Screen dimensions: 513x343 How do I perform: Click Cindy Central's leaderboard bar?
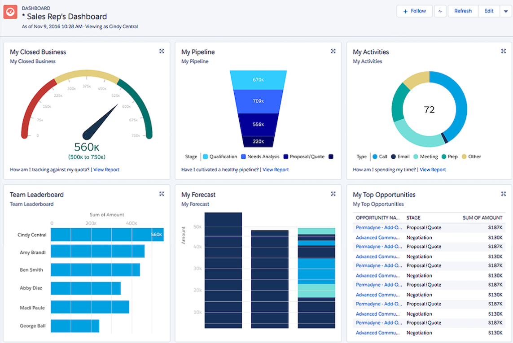[107, 235]
